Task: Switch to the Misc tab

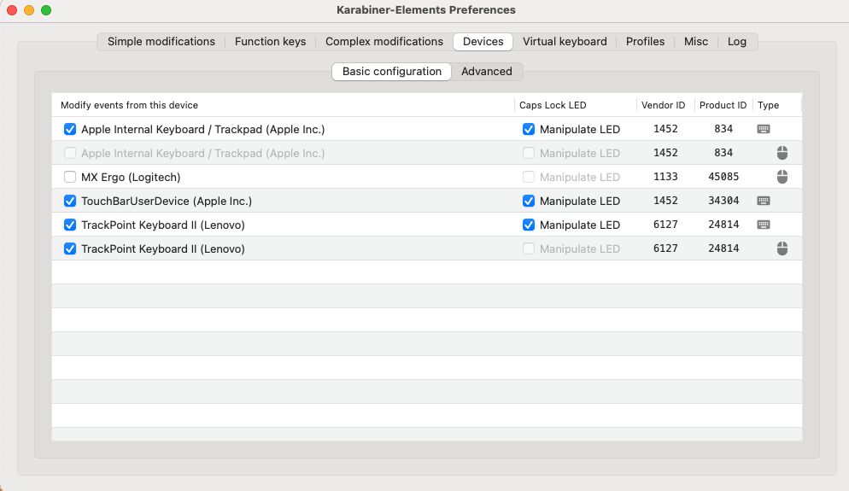Action: tap(696, 42)
